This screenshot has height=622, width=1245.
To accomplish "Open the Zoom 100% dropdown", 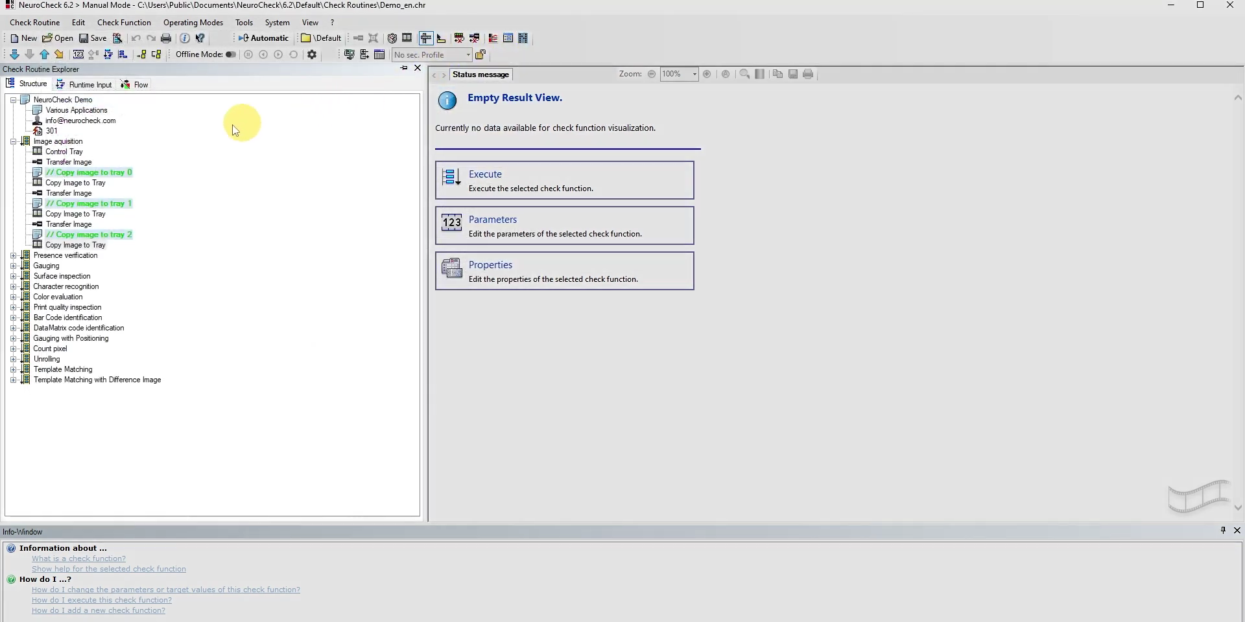I will click(694, 75).
